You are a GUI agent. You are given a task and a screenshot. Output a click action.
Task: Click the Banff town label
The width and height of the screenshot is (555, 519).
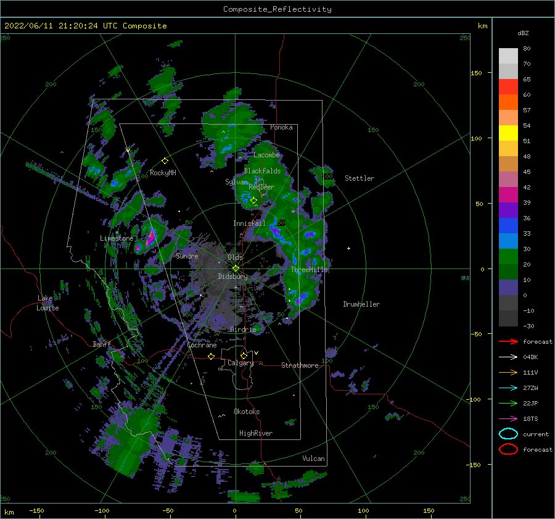(102, 344)
